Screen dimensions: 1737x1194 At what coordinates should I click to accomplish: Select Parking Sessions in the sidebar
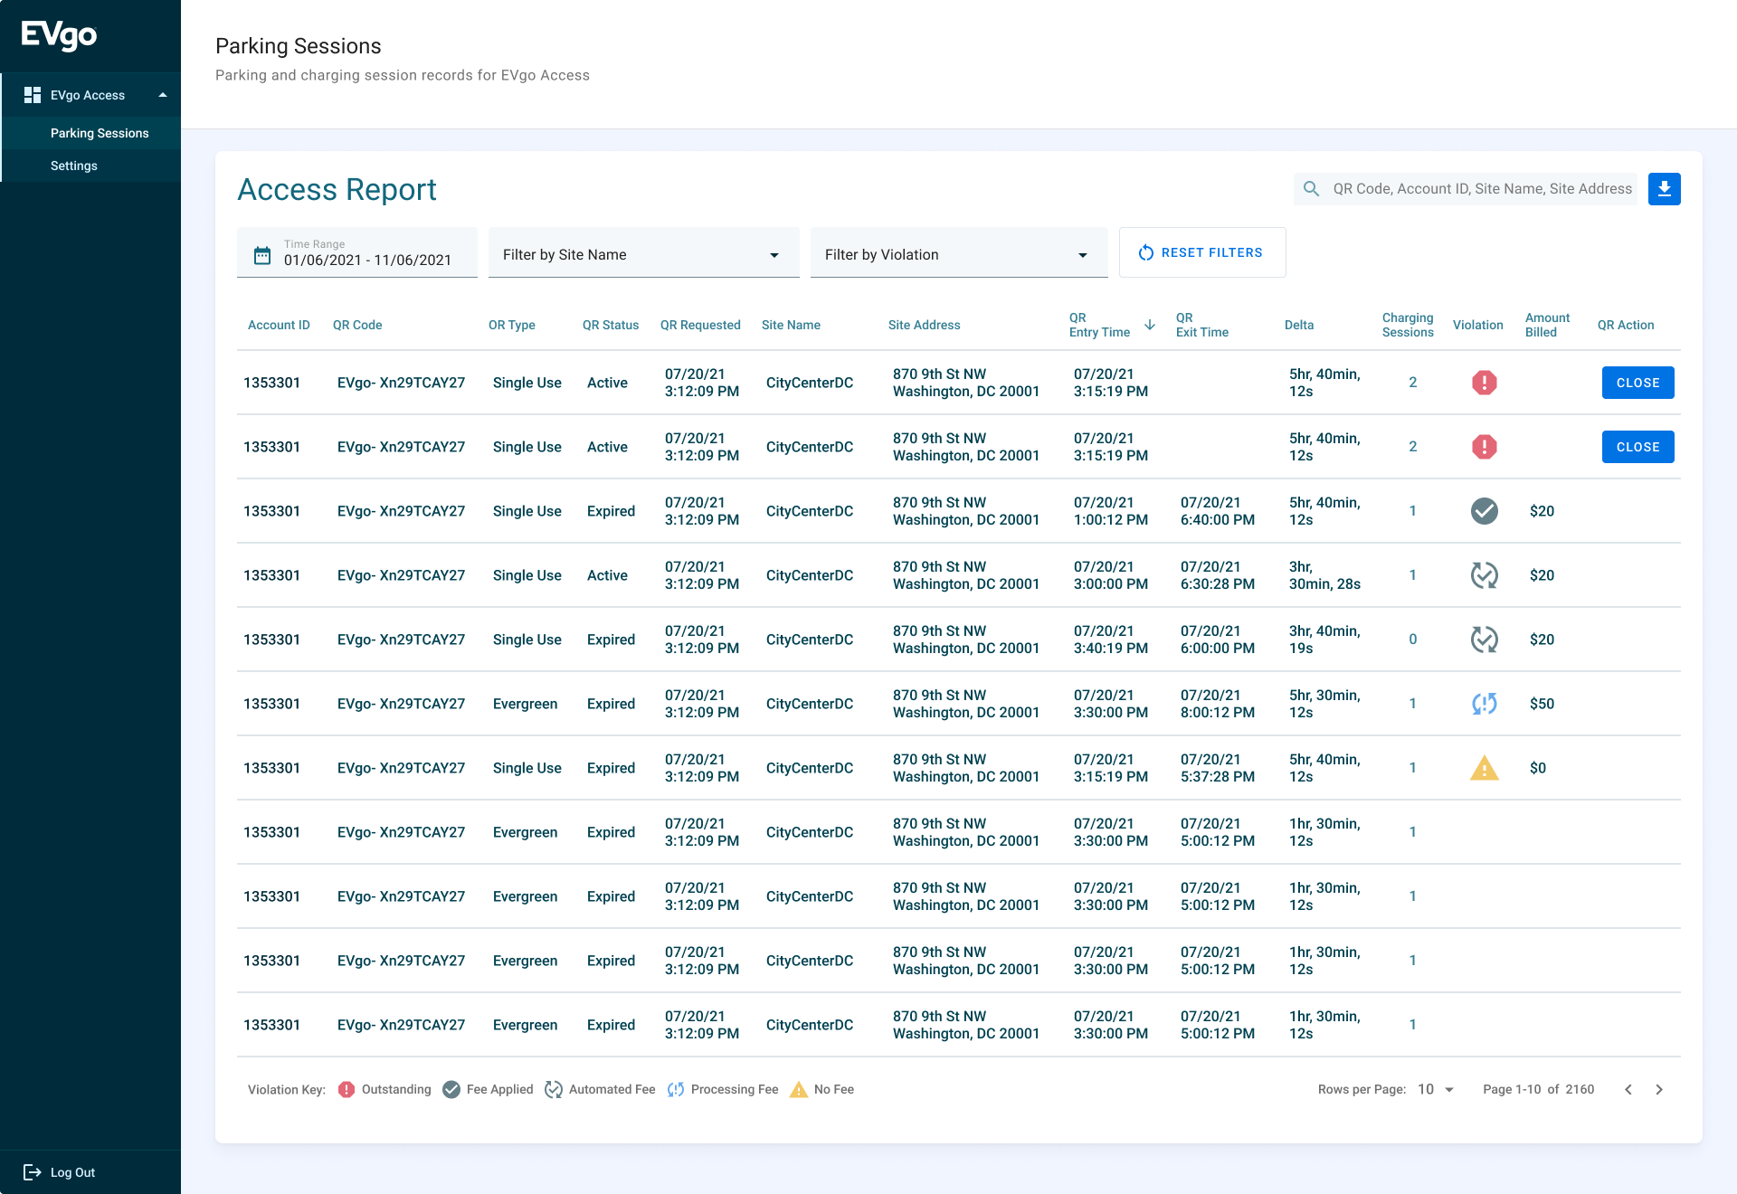(100, 133)
